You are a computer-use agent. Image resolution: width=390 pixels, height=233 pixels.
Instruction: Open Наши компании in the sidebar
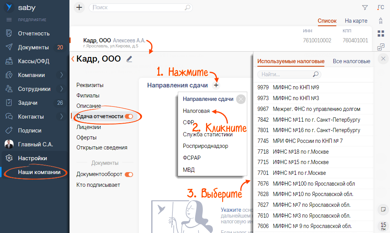(39, 172)
